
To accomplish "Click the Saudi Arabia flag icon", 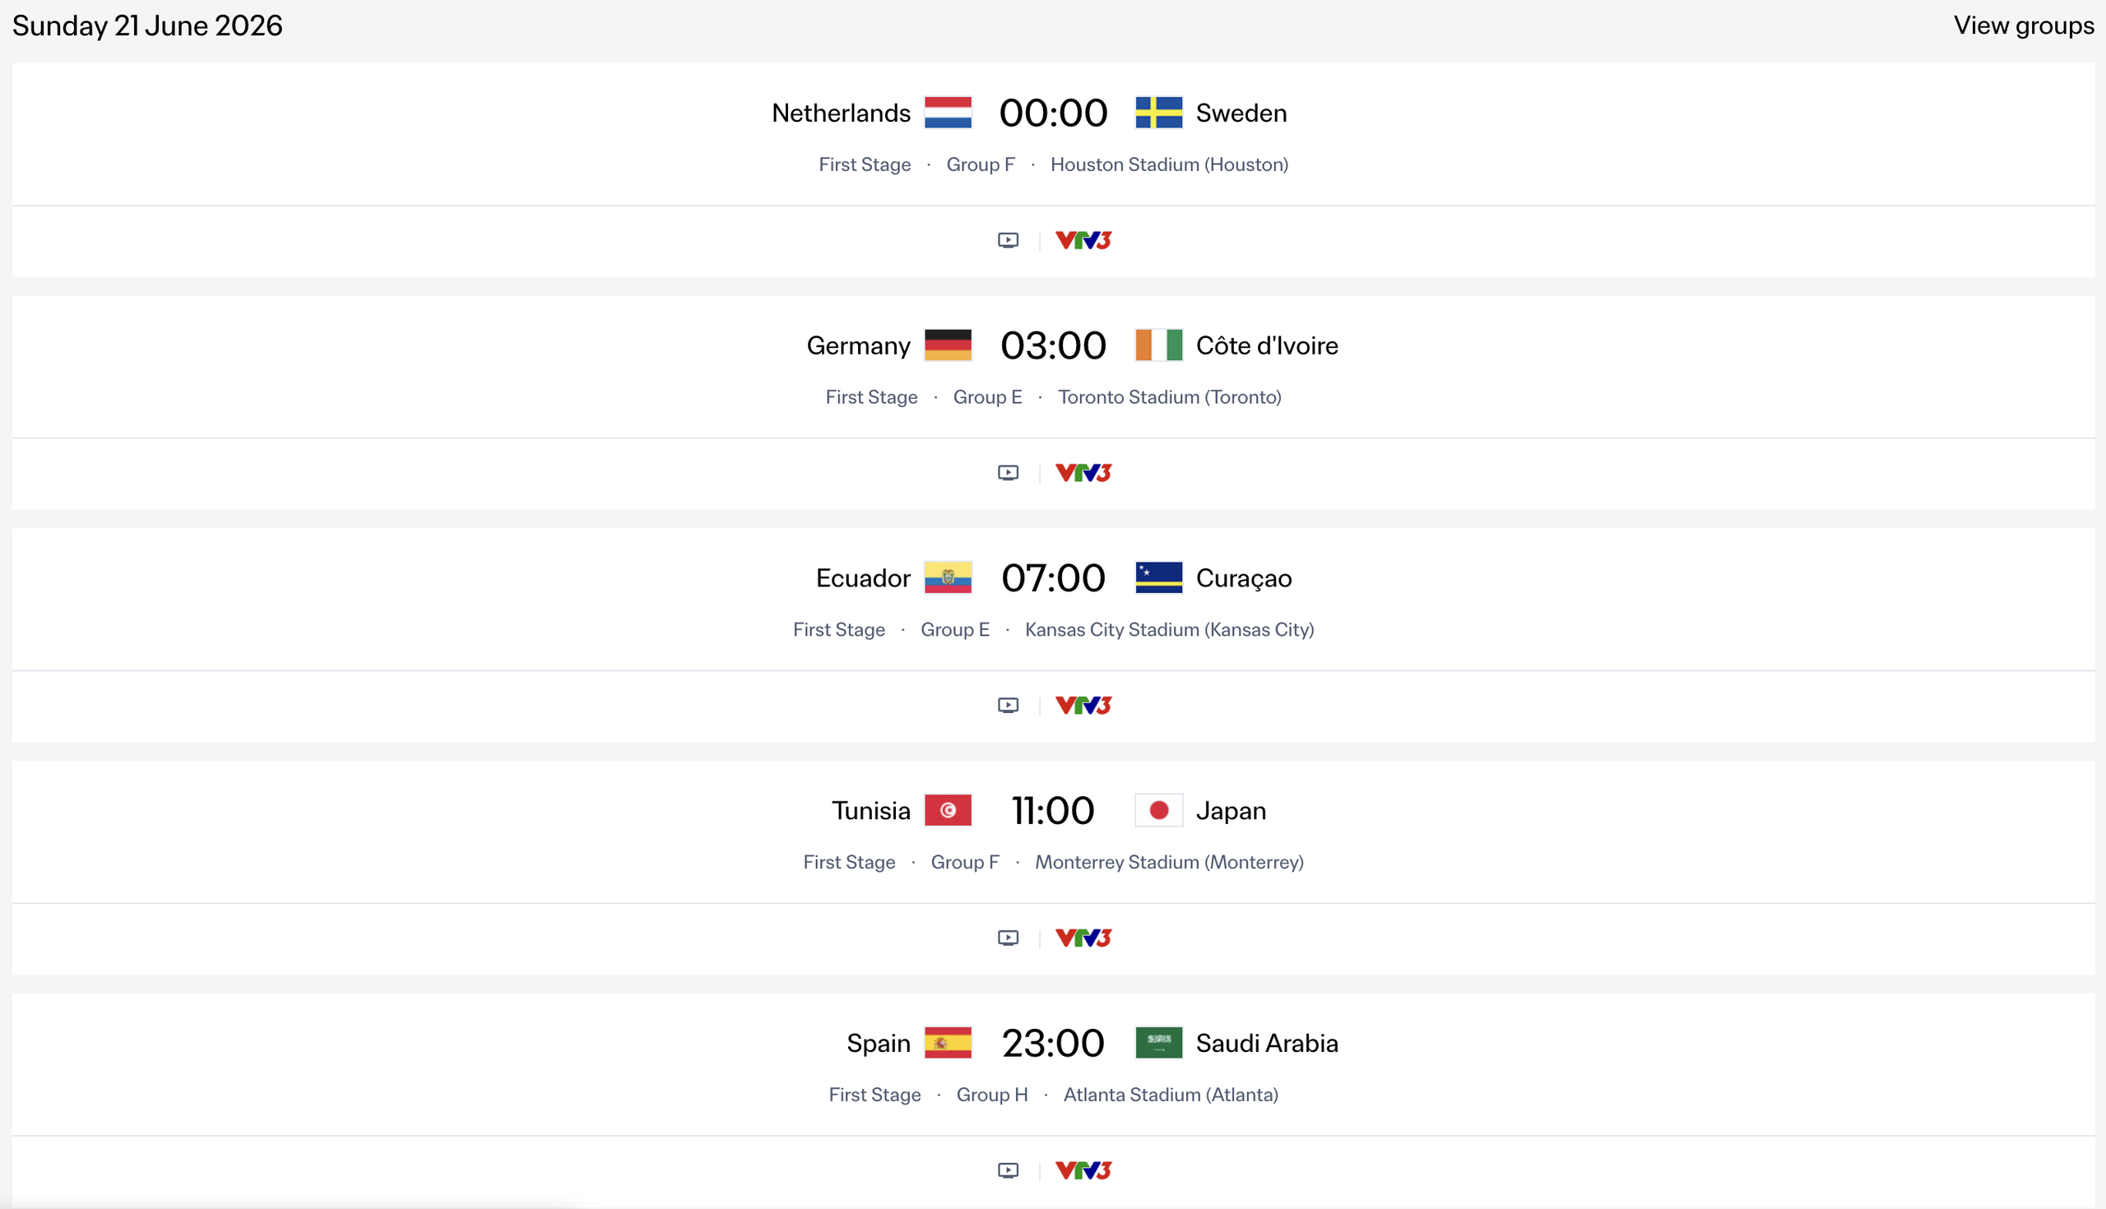I will coord(1157,1043).
